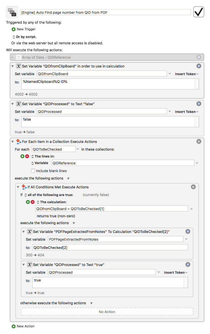Collapse the For Each Item action triangle
The height and width of the screenshot is (334, 210).
tap(13, 142)
